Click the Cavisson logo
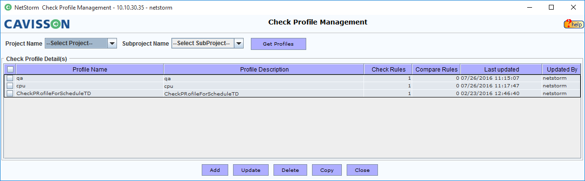Image resolution: width=585 pixels, height=181 pixels. (x=37, y=24)
